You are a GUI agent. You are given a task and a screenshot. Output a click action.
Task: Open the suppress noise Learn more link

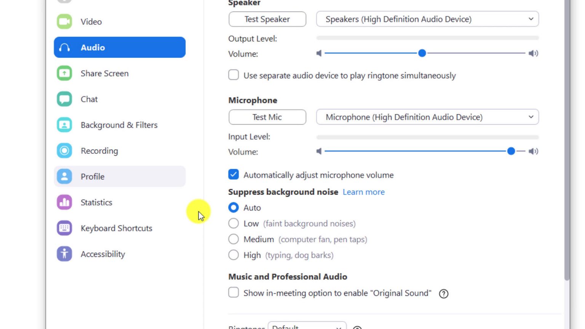pyautogui.click(x=363, y=192)
